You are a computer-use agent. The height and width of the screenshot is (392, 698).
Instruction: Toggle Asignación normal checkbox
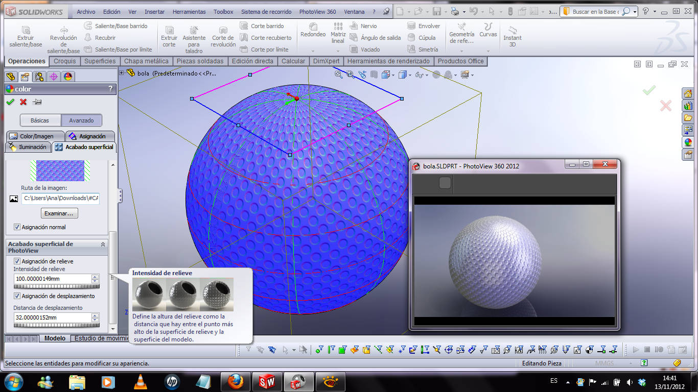[17, 227]
